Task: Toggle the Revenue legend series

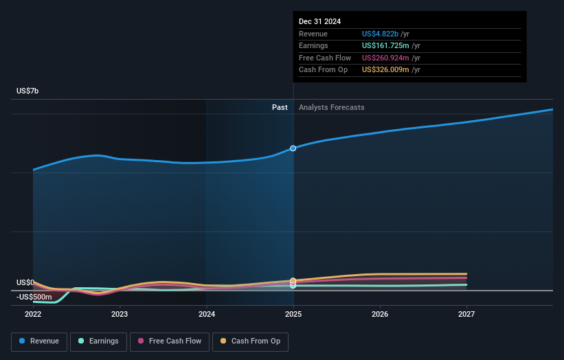Action: (x=39, y=341)
